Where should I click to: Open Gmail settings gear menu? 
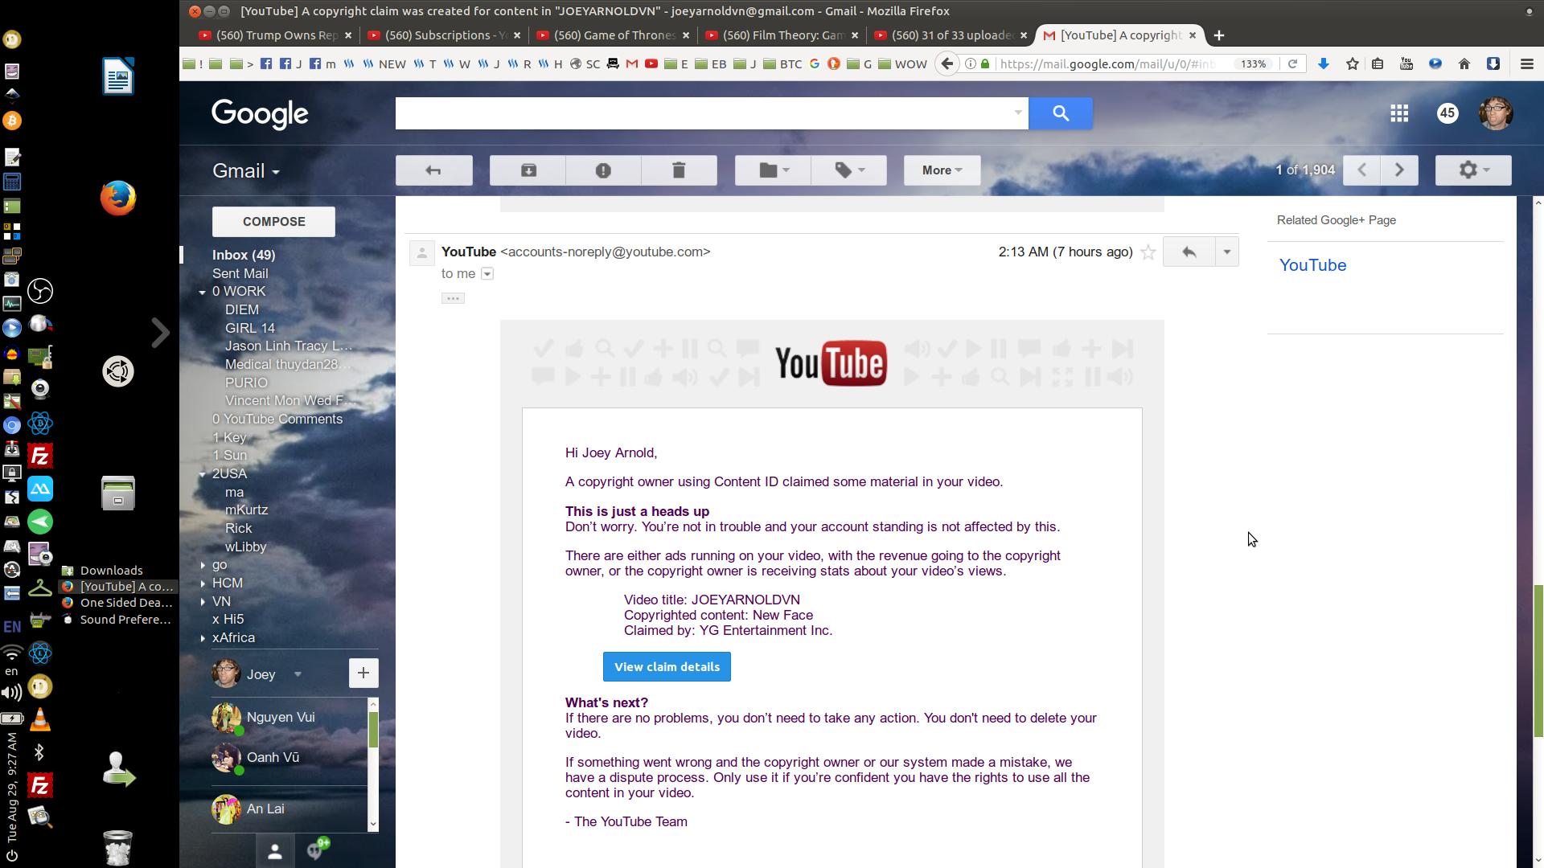[1473, 170]
